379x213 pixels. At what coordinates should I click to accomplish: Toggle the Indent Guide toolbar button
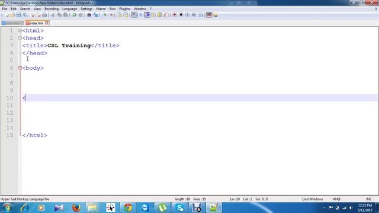[x=147, y=15]
